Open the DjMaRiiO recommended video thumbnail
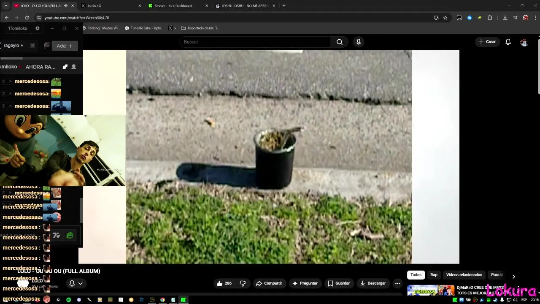The image size is (540, 304). [431, 290]
